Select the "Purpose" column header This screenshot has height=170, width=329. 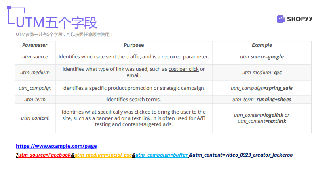pyautogui.click(x=134, y=45)
